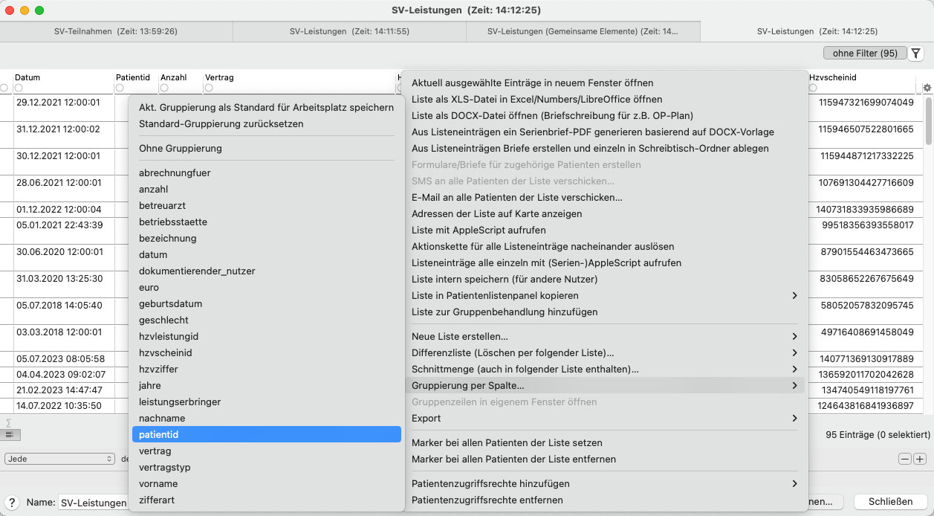Open the Jede condition dropdown
This screenshot has width=934, height=516.
click(x=60, y=459)
